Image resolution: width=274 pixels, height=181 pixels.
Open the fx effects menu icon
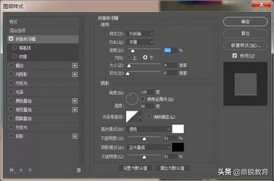point(12,170)
